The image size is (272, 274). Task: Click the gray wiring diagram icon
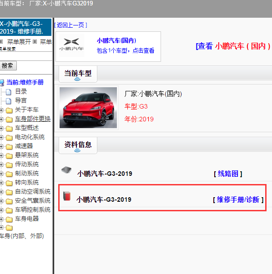pyautogui.click(x=66, y=170)
